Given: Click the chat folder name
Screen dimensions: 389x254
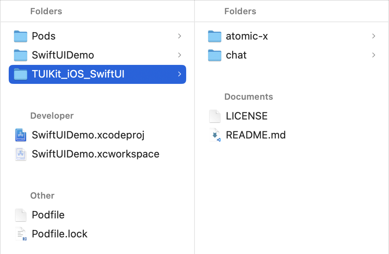Looking at the screenshot, I should click(236, 55).
